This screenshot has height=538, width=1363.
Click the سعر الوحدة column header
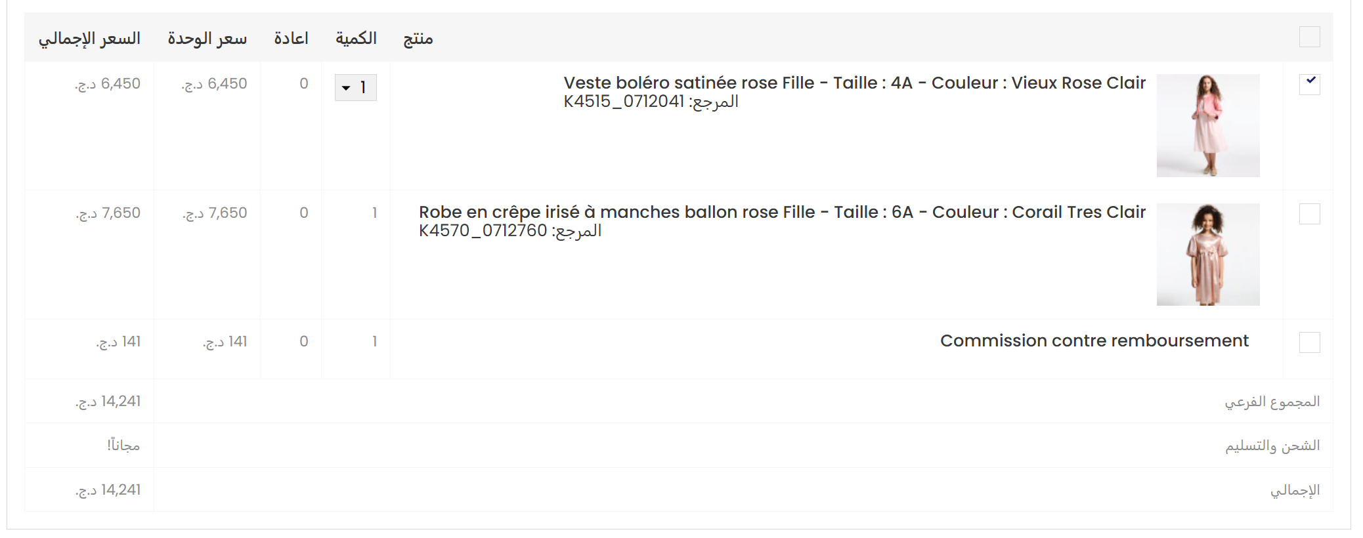click(x=207, y=39)
